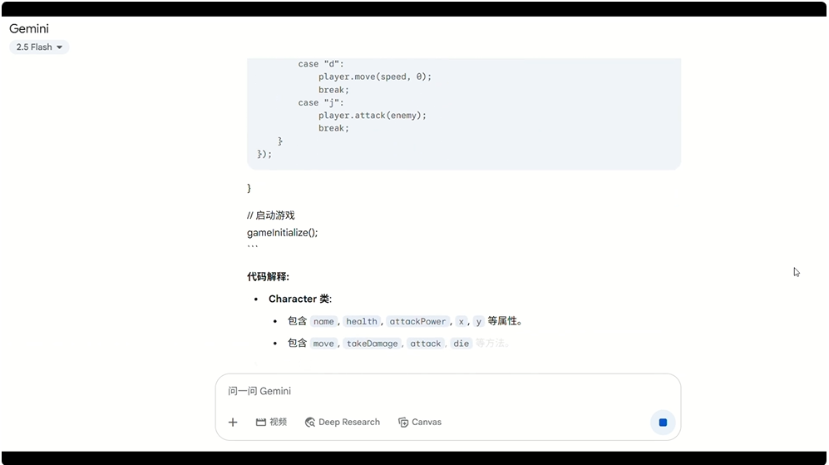Click the die method code chip

click(461, 344)
